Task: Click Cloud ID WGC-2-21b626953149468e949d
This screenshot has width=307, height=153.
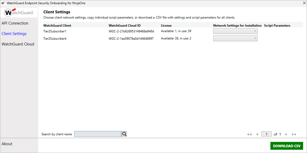Action: click(x=131, y=31)
